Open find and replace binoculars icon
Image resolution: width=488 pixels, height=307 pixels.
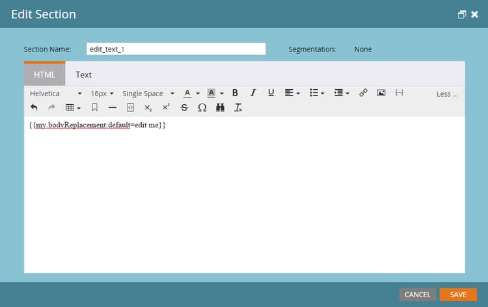221,107
